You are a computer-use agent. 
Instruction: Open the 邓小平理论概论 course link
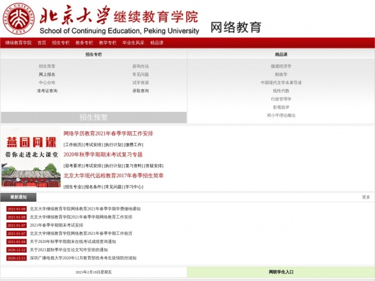point(281,116)
